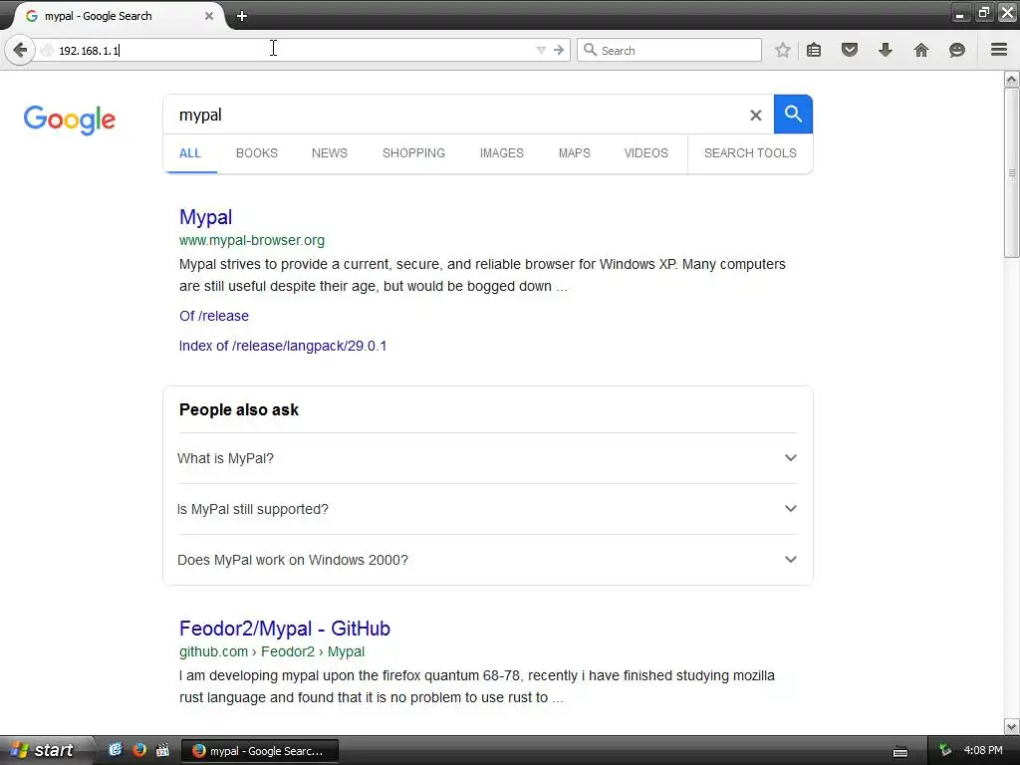This screenshot has height=765, width=1020.
Task: Click the People also ask heading
Action: (239, 409)
